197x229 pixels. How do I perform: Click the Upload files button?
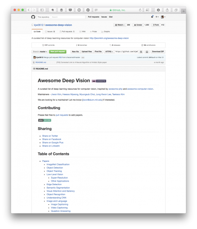click(87, 52)
